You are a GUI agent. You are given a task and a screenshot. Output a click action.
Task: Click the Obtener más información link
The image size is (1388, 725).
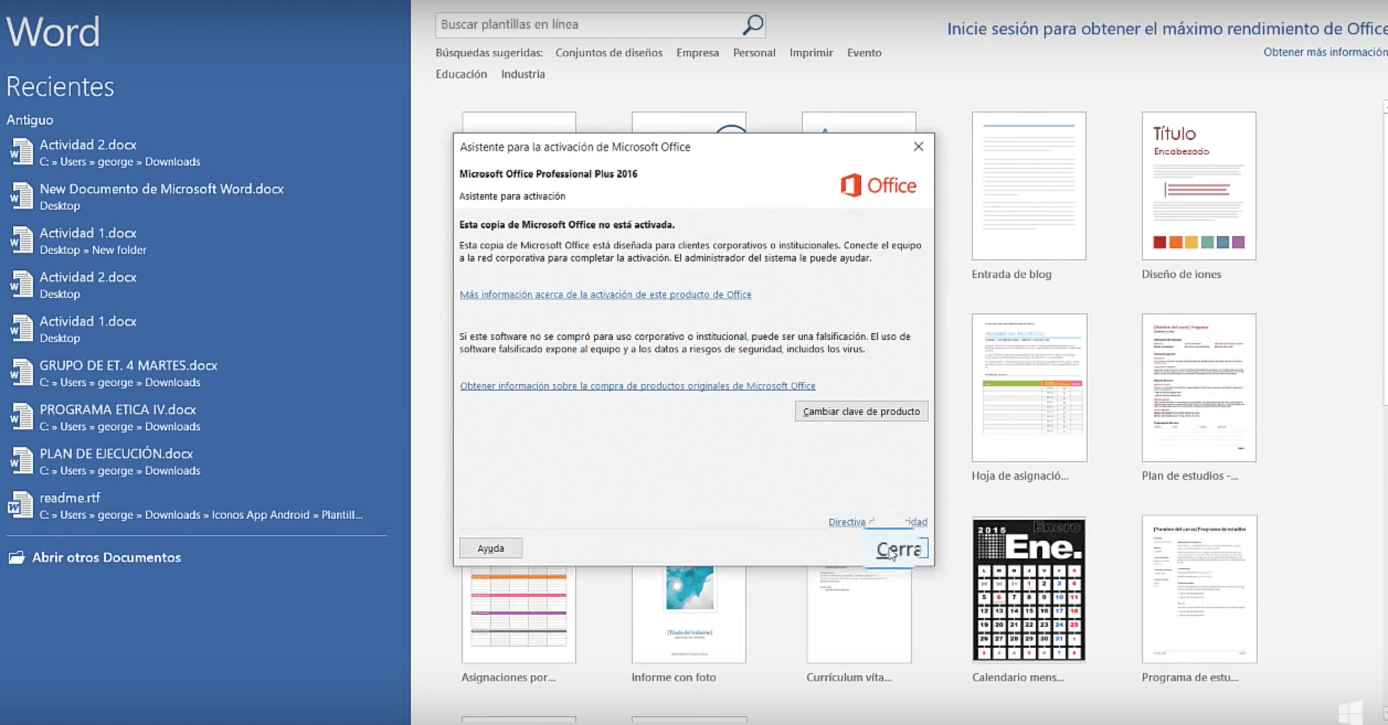pos(1325,52)
